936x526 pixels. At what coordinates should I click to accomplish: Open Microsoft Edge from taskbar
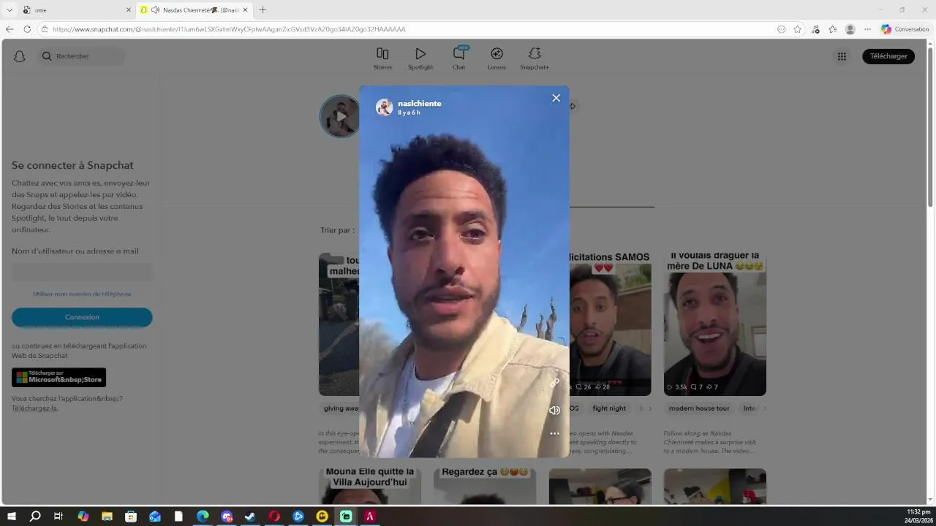pyautogui.click(x=203, y=517)
